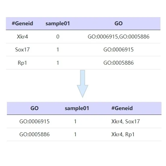166x166 pixels.
Task: Select GO:0006915,GO:0005886 cell in Xkr4 row
Action: (x=118, y=37)
